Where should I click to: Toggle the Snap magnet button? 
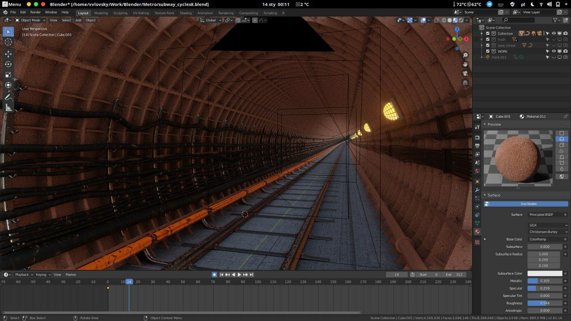pos(238,20)
